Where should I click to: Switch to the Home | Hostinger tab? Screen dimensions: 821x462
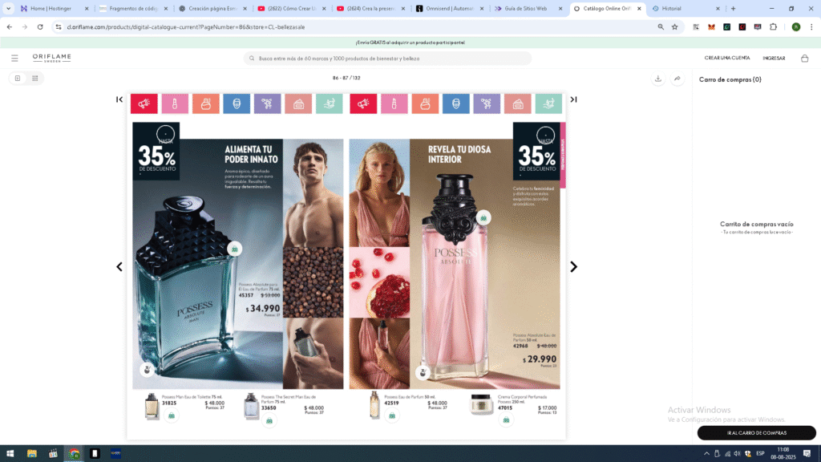coord(55,8)
